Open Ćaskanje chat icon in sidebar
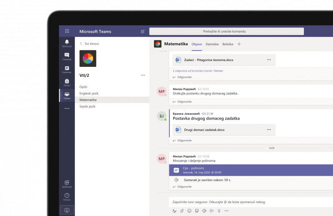The image size is (333, 216). tap(67, 56)
